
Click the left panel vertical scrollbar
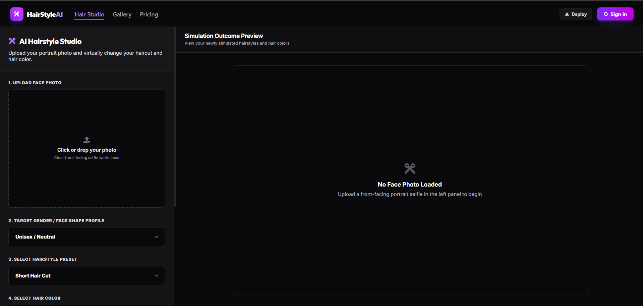click(x=175, y=117)
